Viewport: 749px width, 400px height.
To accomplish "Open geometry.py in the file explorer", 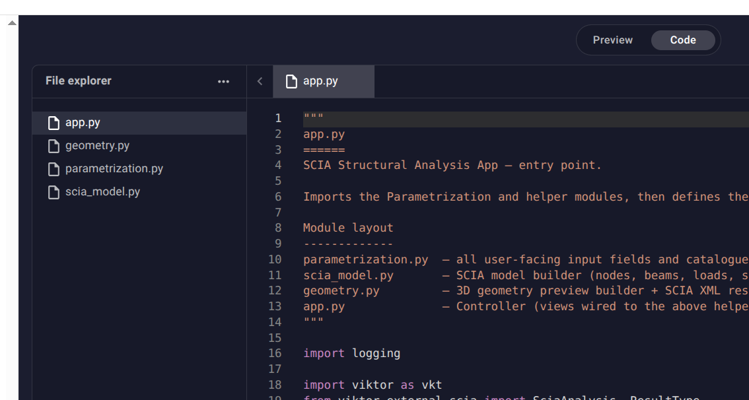I will (139, 146).
